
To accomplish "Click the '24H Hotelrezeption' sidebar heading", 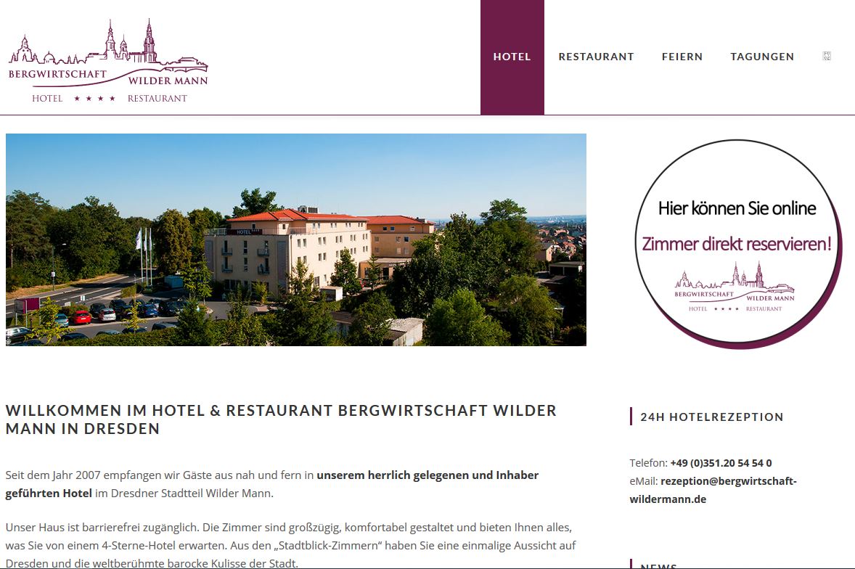I will tap(711, 417).
